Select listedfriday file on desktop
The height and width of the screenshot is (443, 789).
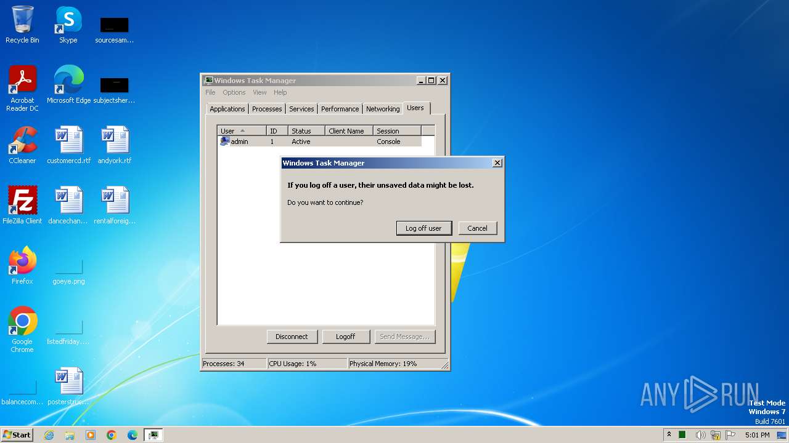click(x=68, y=332)
